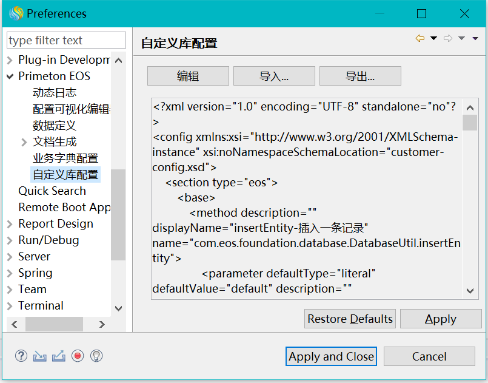
Task: Click the XML text area vertical scrollbar thumb
Action: (x=470, y=123)
